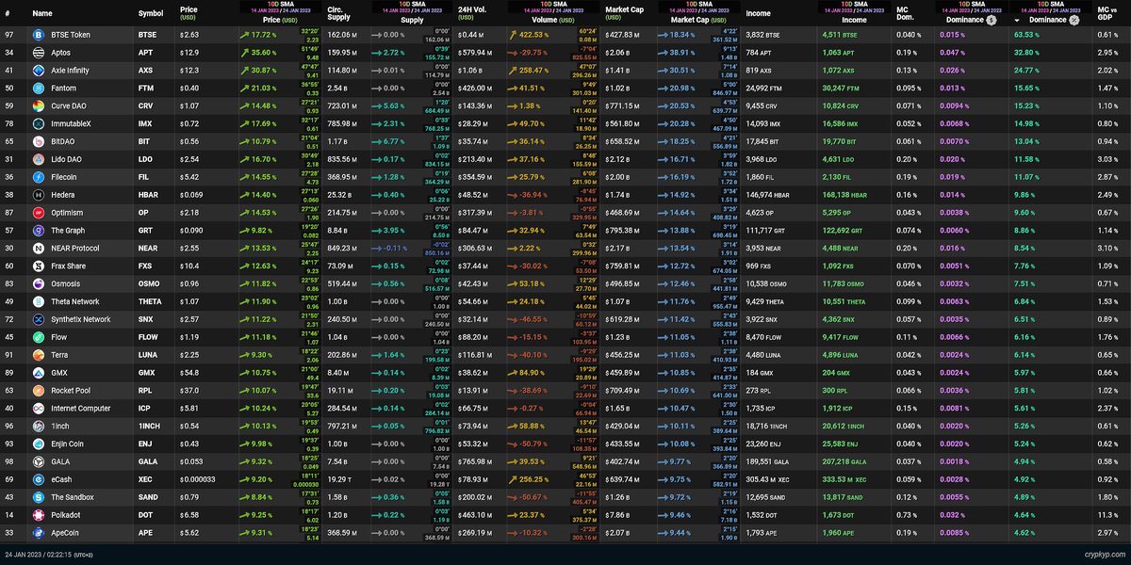Click the GMX coin logo
The image size is (1131, 565).
39,373
